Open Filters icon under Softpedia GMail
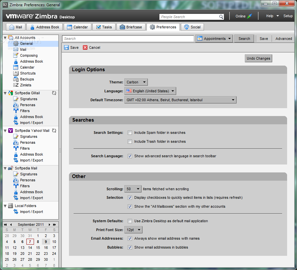Image resolution: width=297 pixels, height=270 pixels. 16,111
